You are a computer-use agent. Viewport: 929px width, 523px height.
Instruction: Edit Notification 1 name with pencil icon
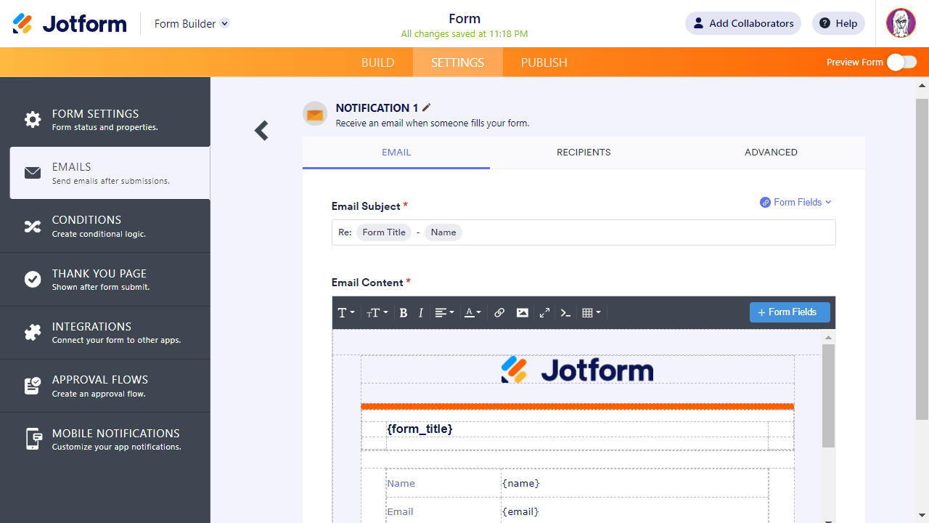tap(427, 108)
